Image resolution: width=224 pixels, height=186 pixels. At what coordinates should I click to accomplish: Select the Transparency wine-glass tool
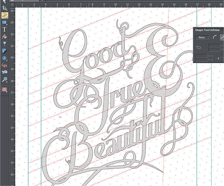5,44
